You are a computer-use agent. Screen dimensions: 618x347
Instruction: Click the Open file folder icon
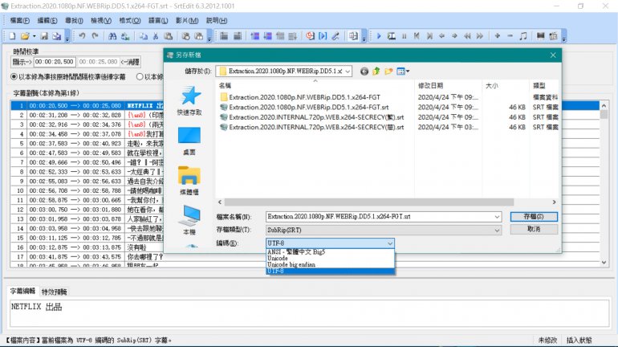(25, 36)
